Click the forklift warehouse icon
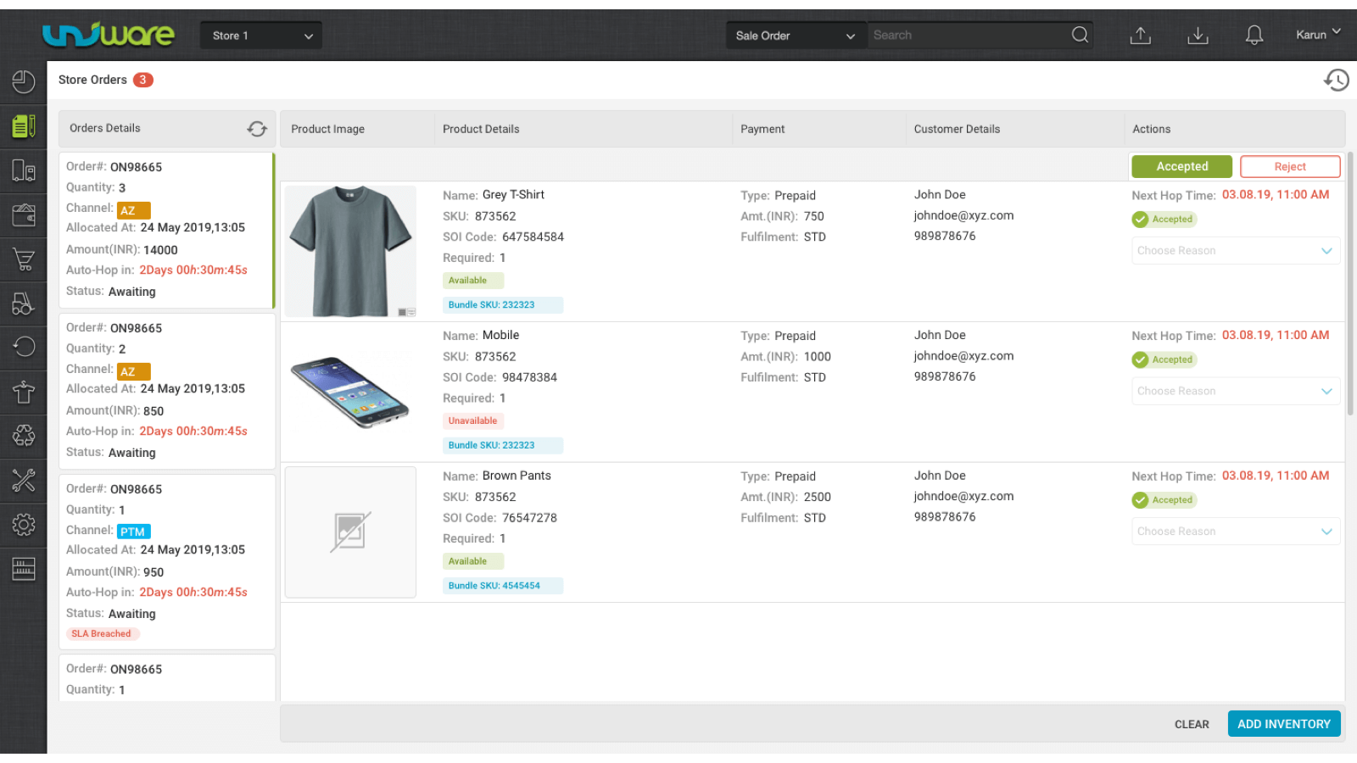1357x763 pixels. [x=23, y=304]
